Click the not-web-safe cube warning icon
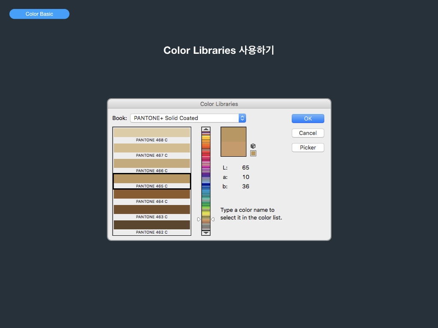This screenshot has height=328, width=438. pyautogui.click(x=253, y=146)
